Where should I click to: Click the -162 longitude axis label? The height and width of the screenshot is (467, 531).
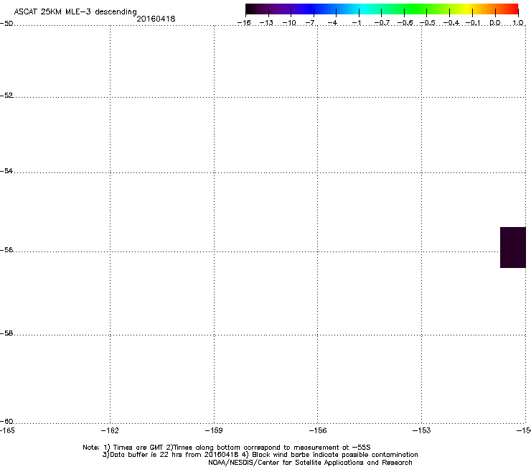click(110, 430)
